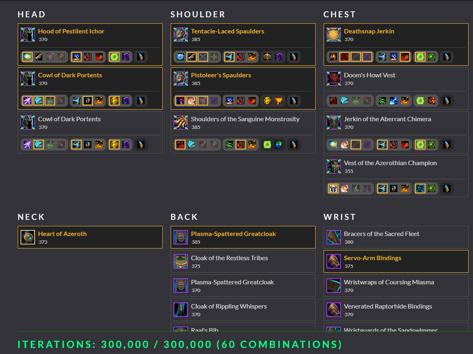Click the Cloak of the Restless Tribes icon
This screenshot has height=354, width=473.
[x=181, y=261]
